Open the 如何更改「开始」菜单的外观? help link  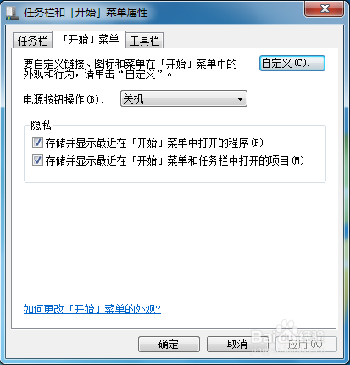(x=92, y=309)
